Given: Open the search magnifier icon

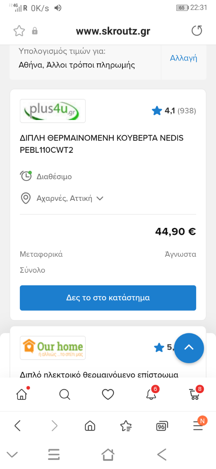Looking at the screenshot, I should point(65,394).
